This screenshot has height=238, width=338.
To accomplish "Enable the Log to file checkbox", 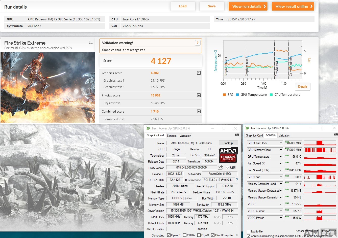I will pos(249,231).
